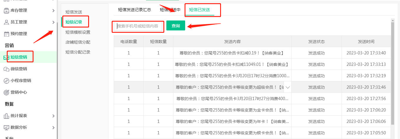Expand the 库存管理 submenu arrow
400x139 pixels.
pos(53,11)
